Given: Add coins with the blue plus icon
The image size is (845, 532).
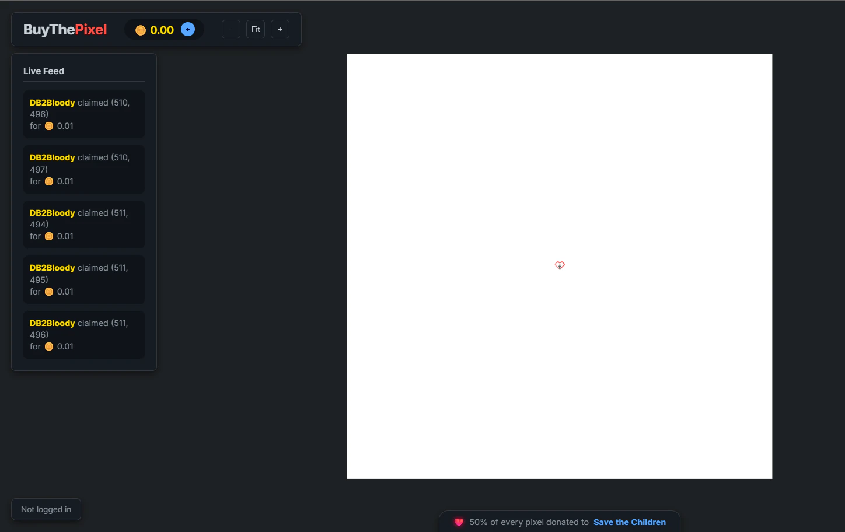Looking at the screenshot, I should coord(188,29).
